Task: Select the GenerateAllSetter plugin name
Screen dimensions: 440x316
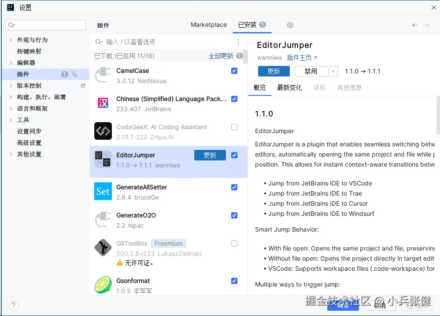Action: click(142, 187)
